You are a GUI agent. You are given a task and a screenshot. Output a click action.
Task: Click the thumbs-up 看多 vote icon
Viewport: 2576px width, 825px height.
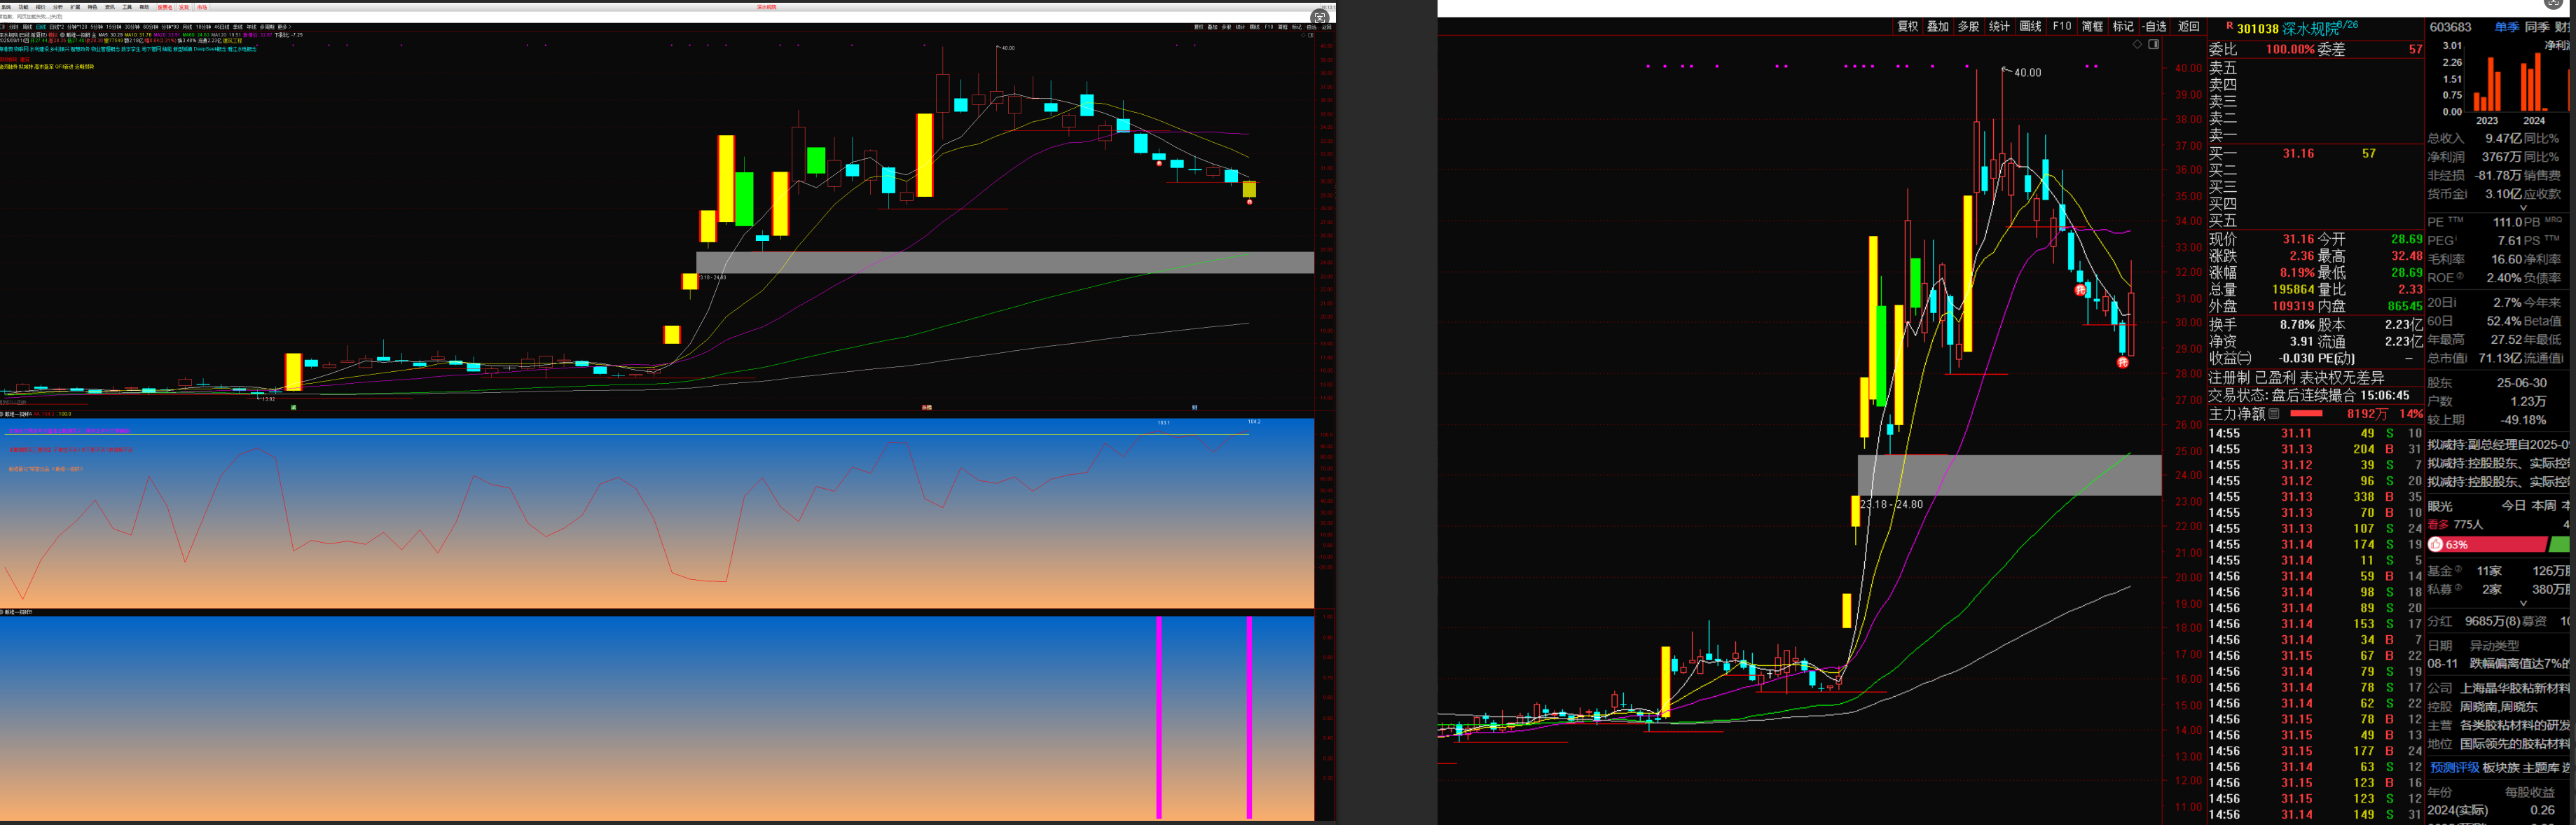[2436, 545]
